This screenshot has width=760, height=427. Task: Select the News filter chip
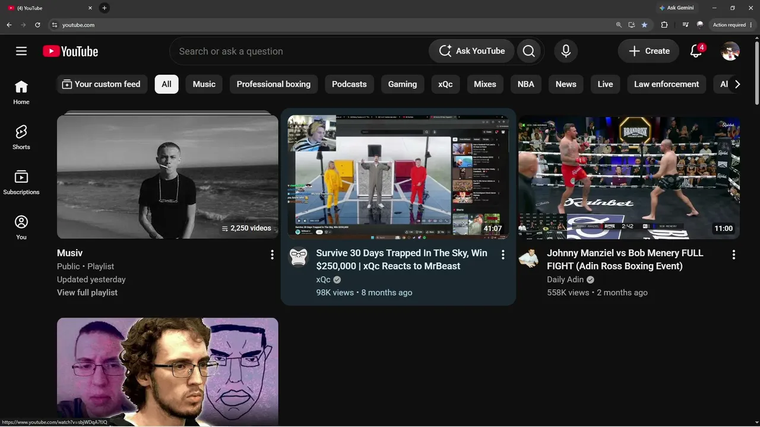coord(566,84)
